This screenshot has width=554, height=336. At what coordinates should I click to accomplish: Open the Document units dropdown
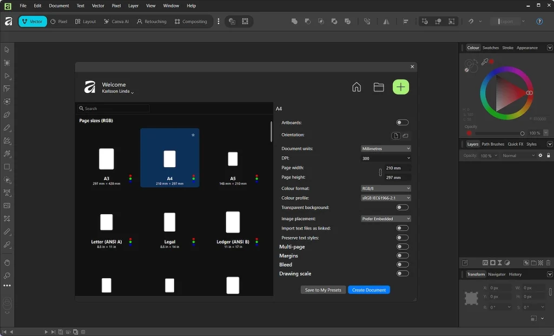tap(385, 149)
